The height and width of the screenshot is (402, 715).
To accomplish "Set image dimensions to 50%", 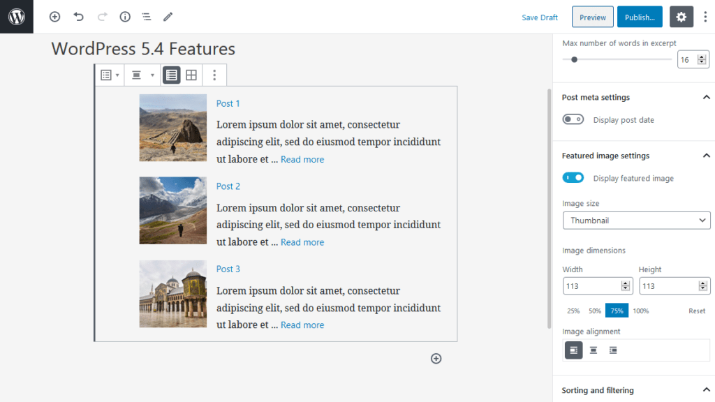I will (595, 311).
